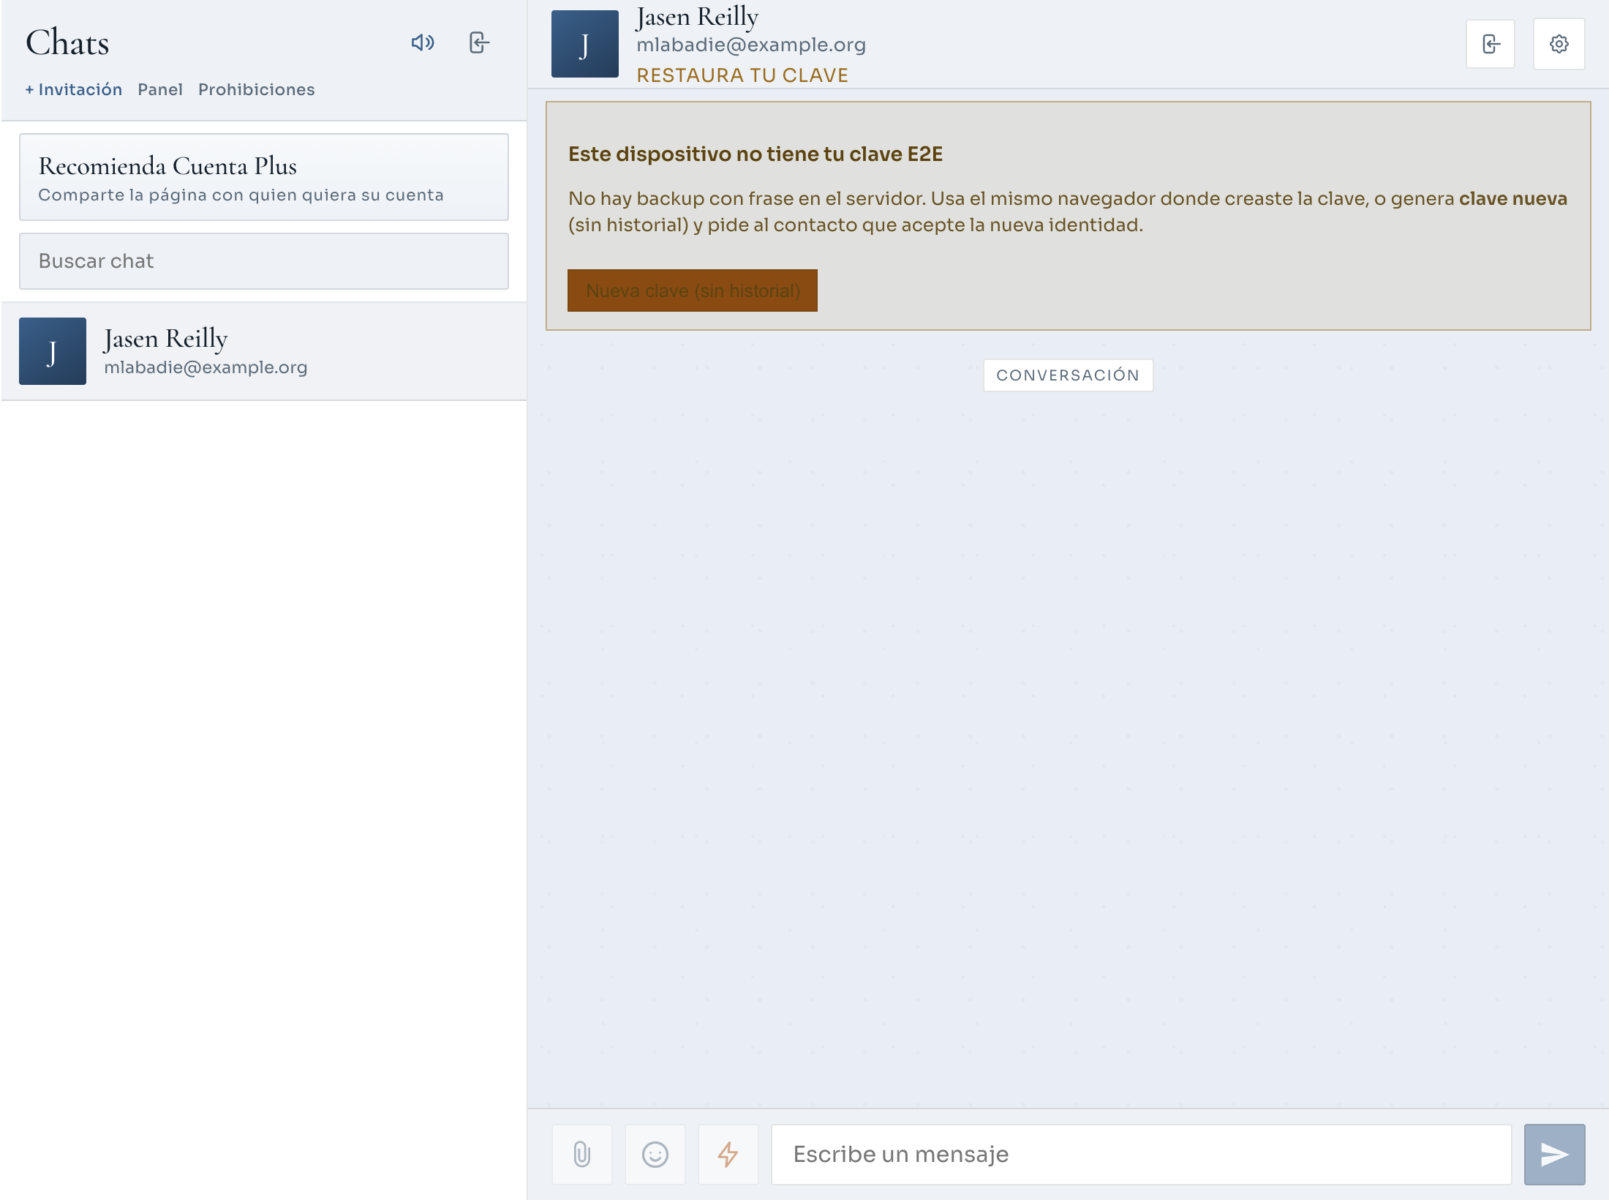Send the message with the arrow button
The width and height of the screenshot is (1609, 1200).
point(1555,1155)
